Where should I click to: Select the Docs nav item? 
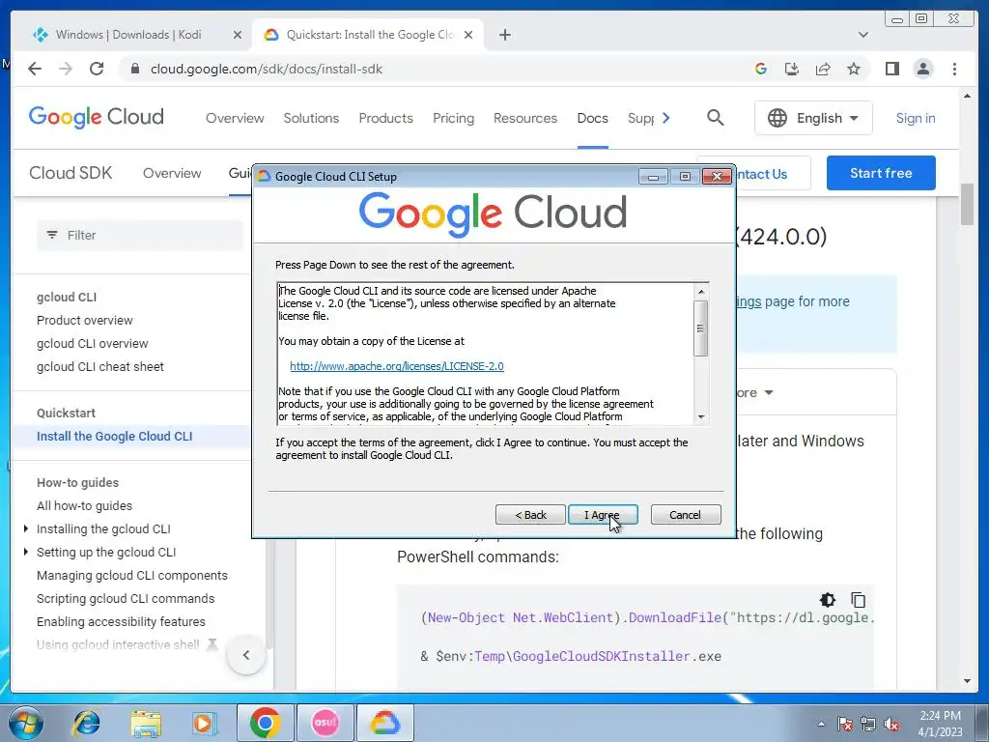(592, 118)
